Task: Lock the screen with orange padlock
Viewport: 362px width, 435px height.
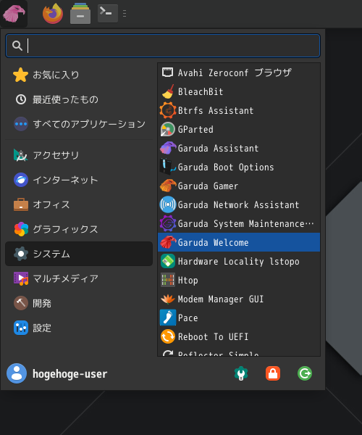Action: click(x=273, y=373)
